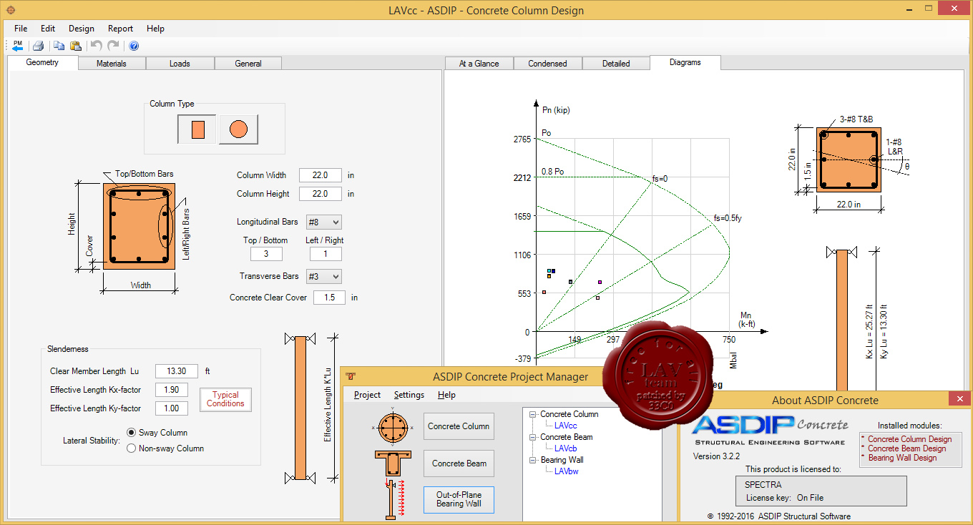The image size is (973, 525).
Task: Return to Project Manager with PM arrow icon
Action: (18, 46)
